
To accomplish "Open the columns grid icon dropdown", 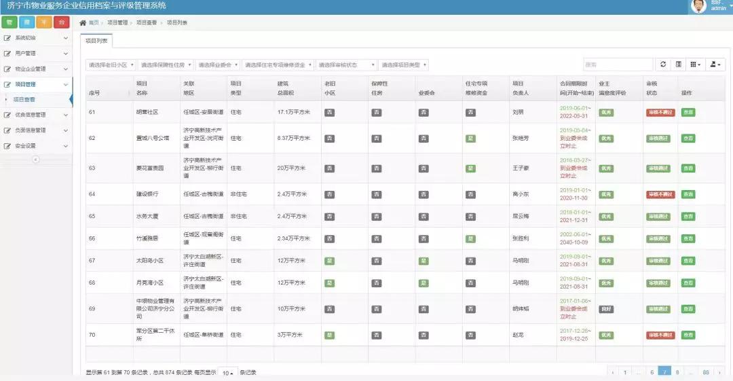I will pyautogui.click(x=695, y=65).
